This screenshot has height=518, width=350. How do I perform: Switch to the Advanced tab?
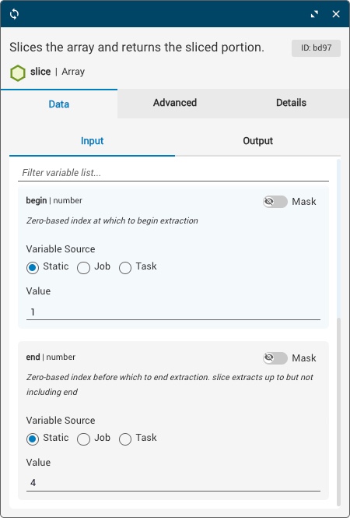(175, 103)
